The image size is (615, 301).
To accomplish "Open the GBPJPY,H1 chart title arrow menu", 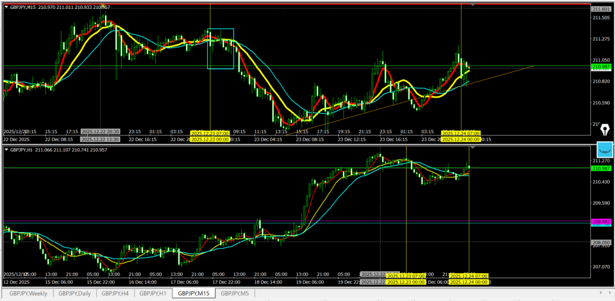I will click(7, 149).
